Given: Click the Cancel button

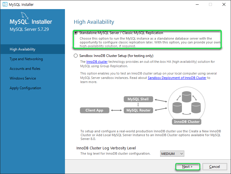Looking at the screenshot, I should click(215, 167).
